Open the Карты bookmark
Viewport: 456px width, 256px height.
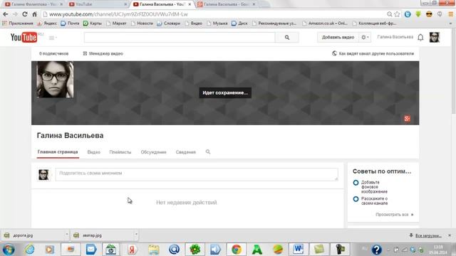pyautogui.click(x=93, y=23)
